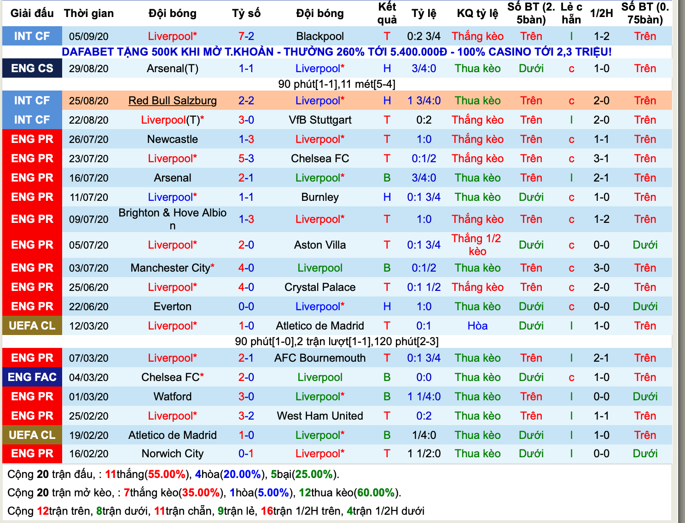Click the 120 phút[2-3] extra time note

pos(406,341)
